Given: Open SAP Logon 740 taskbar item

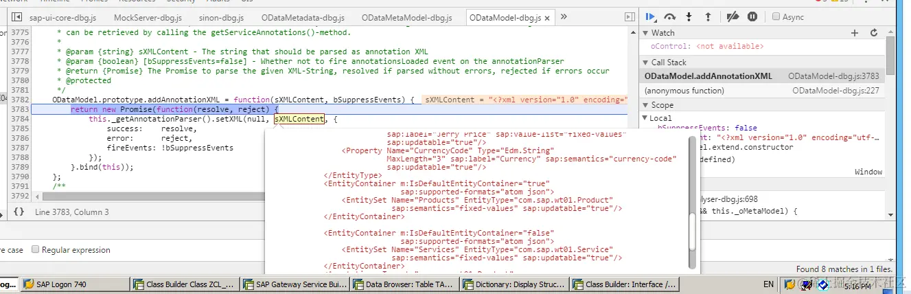Looking at the screenshot, I should [x=76, y=284].
